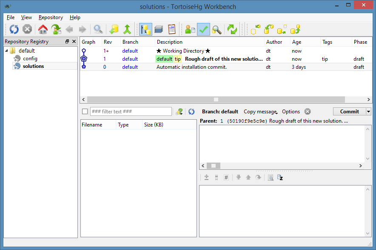Click the green merge arrows icon

coord(127,29)
